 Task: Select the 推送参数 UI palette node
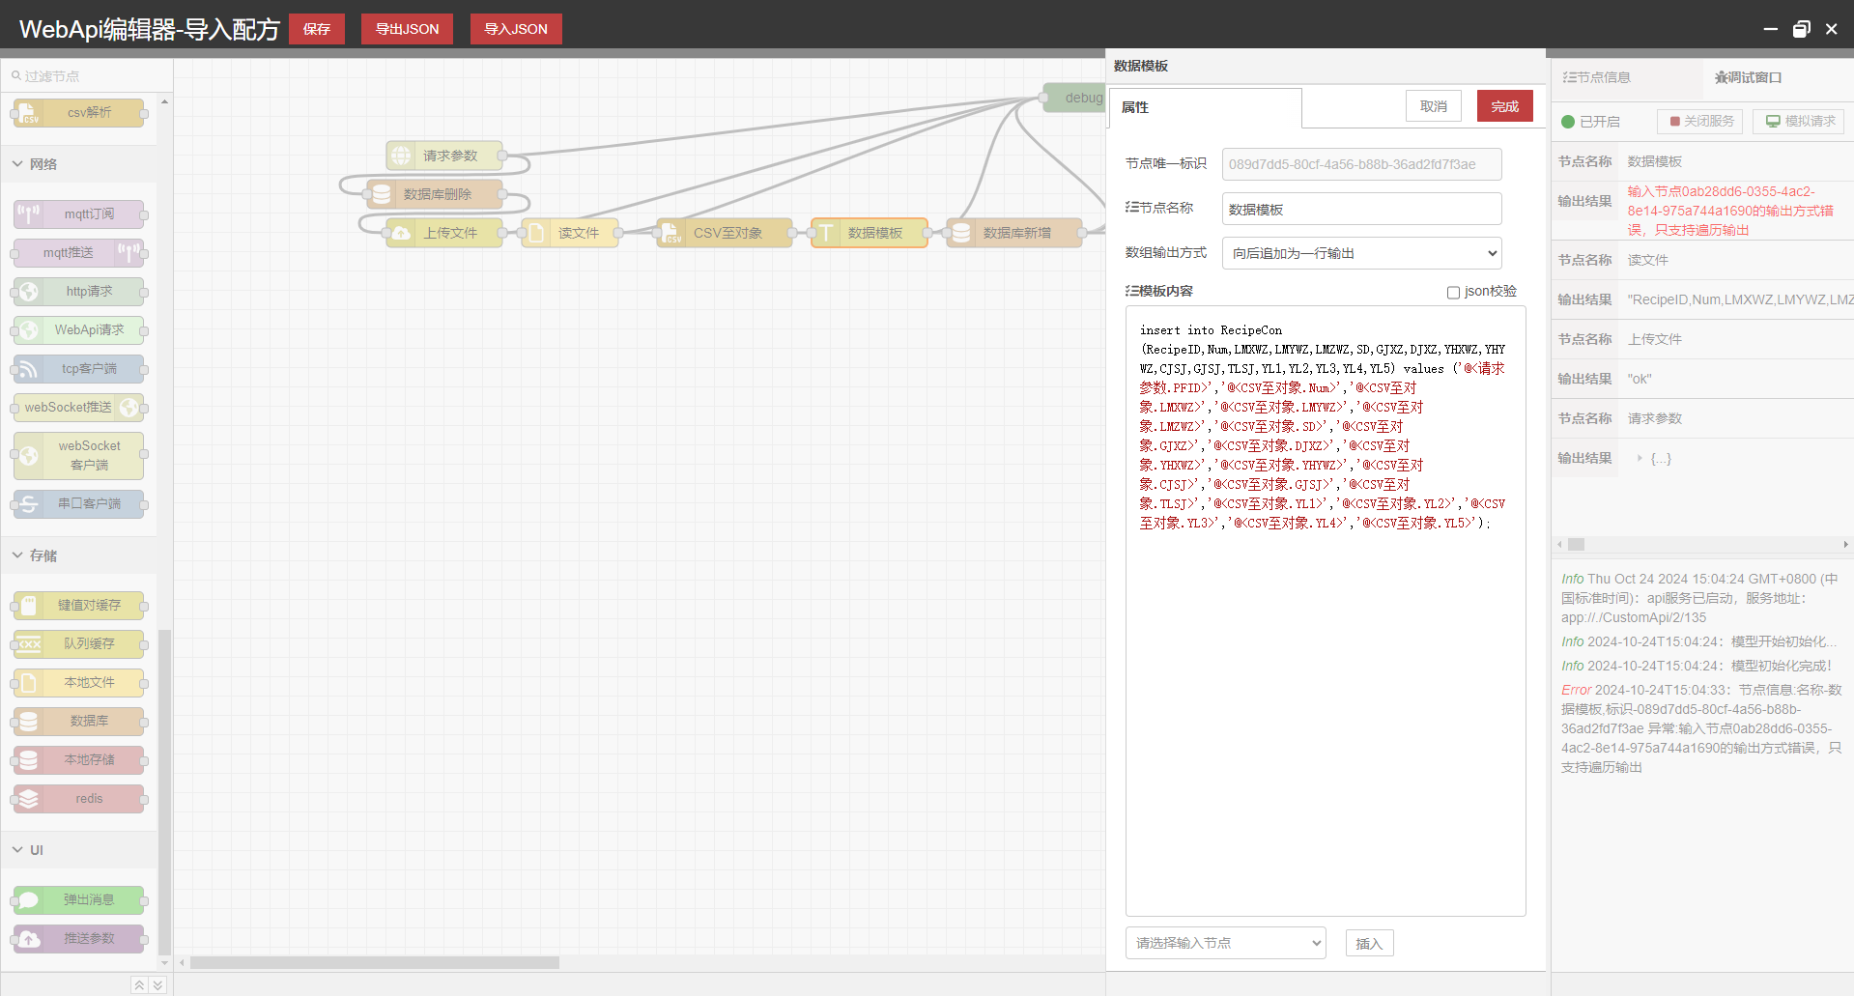point(79,939)
